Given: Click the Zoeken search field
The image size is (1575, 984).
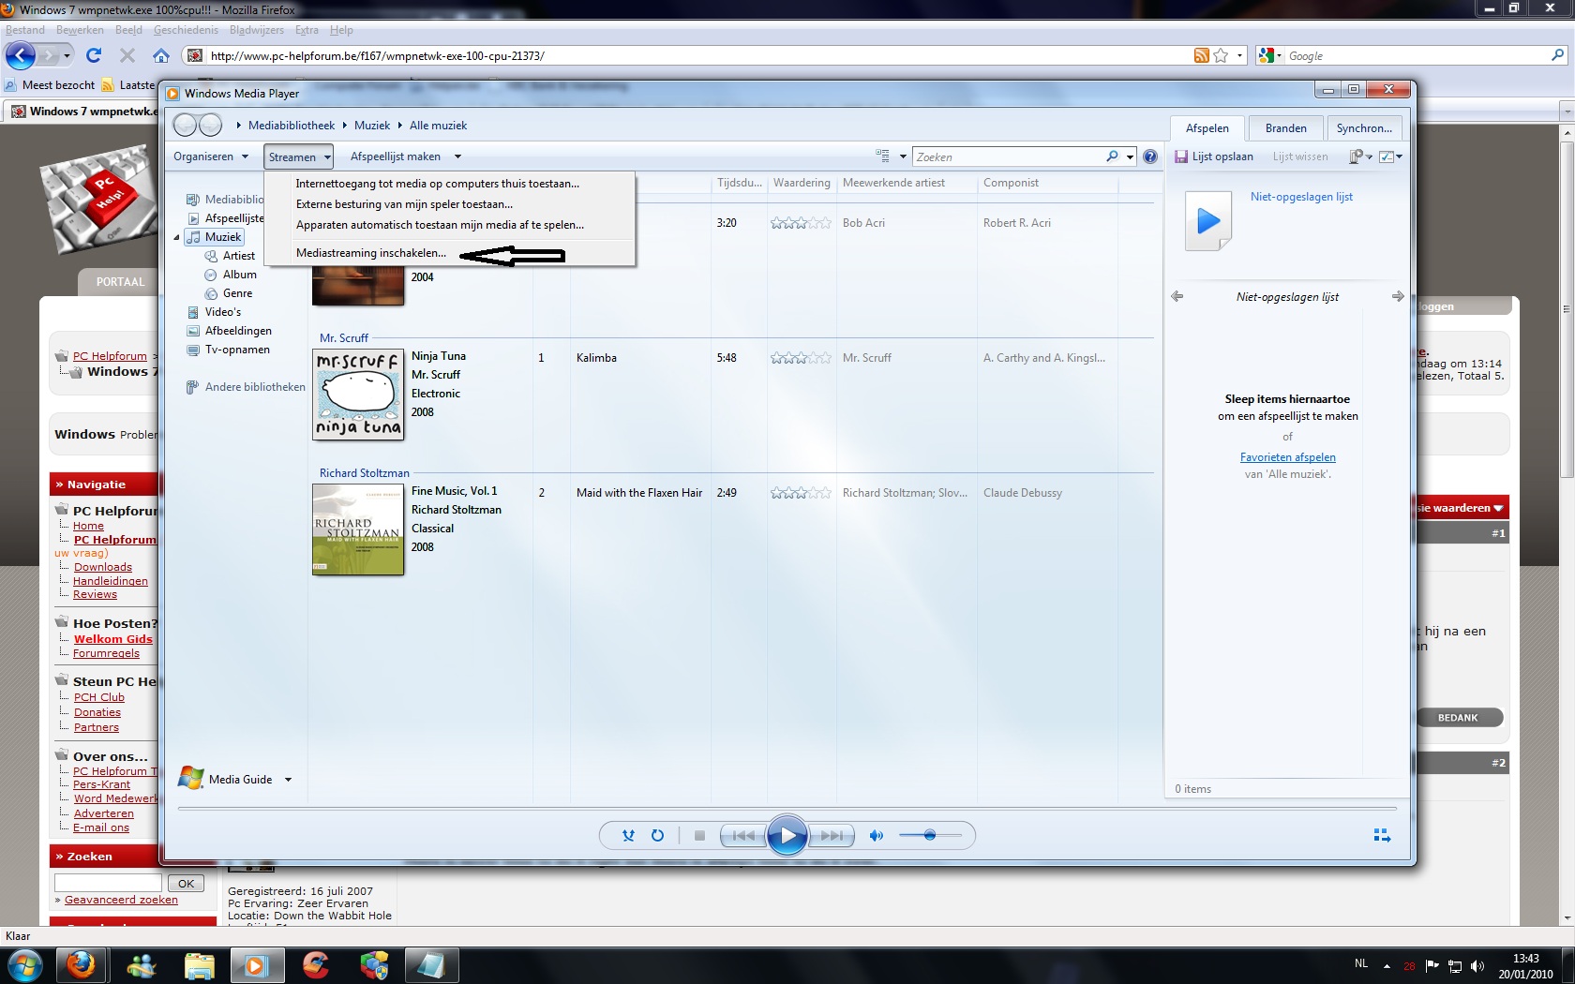Looking at the screenshot, I should tap(1008, 157).
